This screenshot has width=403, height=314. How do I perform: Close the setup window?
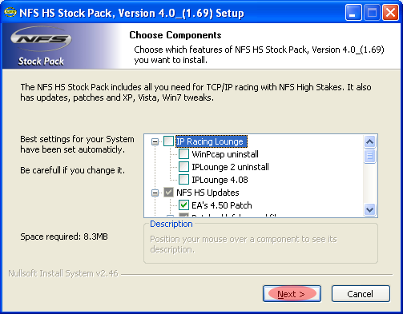[390, 12]
